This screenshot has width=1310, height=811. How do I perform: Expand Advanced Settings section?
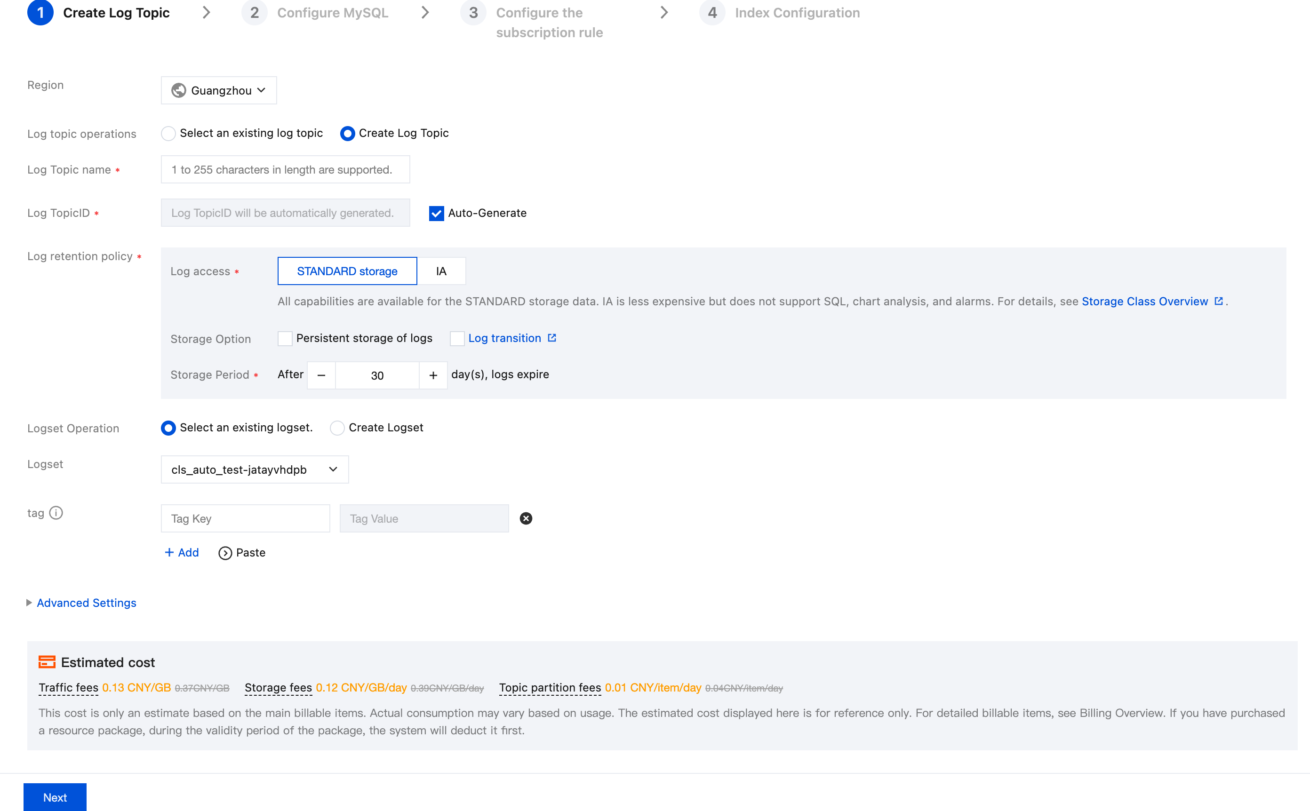[x=86, y=603]
